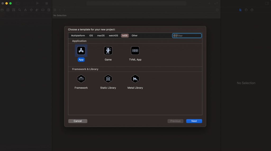The image size is (271, 151).
Task: Open the Breakpoint navigator tag icon
Action: click(x=43, y=10)
